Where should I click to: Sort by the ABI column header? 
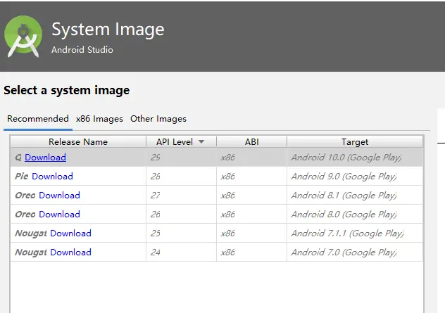(x=252, y=142)
